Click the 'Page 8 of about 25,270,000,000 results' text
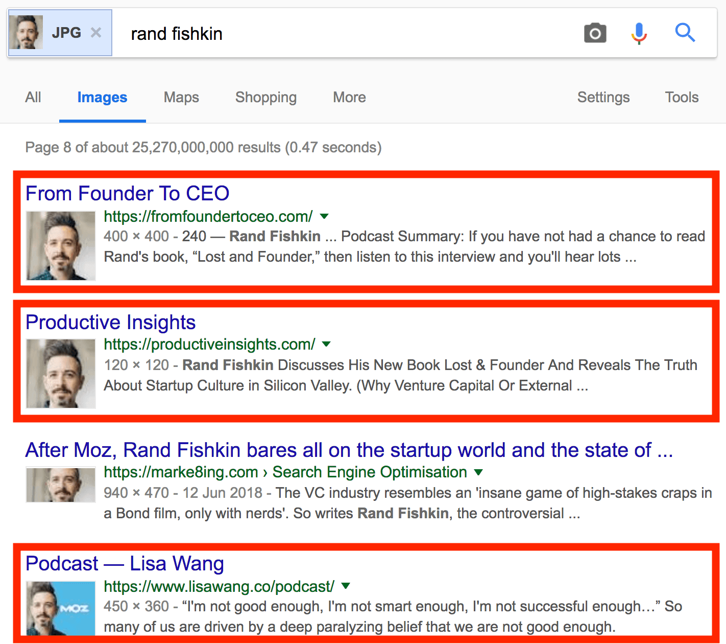 pyautogui.click(x=203, y=148)
